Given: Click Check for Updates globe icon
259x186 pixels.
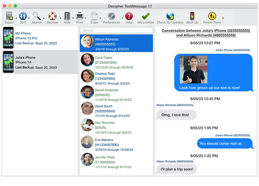Looking at the screenshot, I should click(170, 16).
